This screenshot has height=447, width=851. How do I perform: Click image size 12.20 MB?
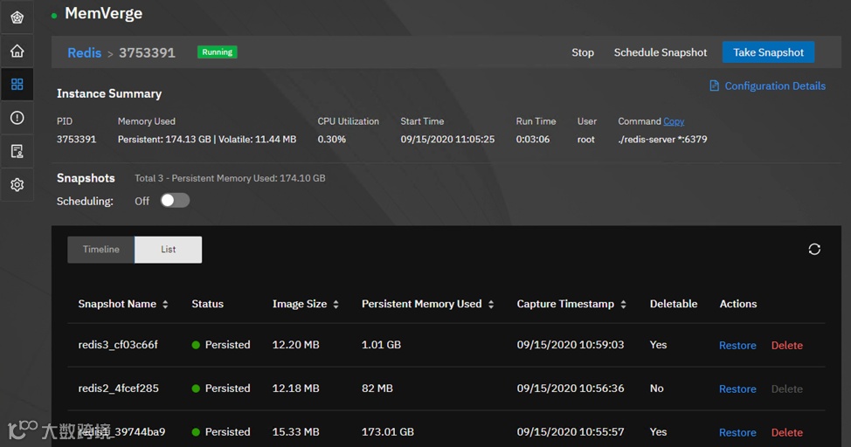click(296, 345)
